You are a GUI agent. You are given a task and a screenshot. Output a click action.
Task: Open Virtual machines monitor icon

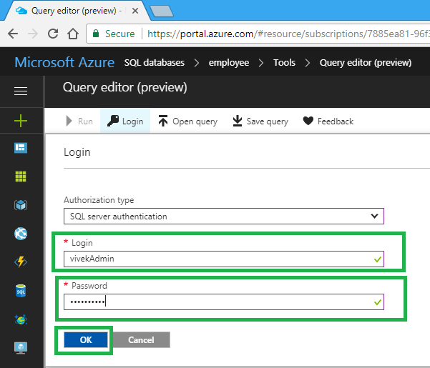point(21,348)
